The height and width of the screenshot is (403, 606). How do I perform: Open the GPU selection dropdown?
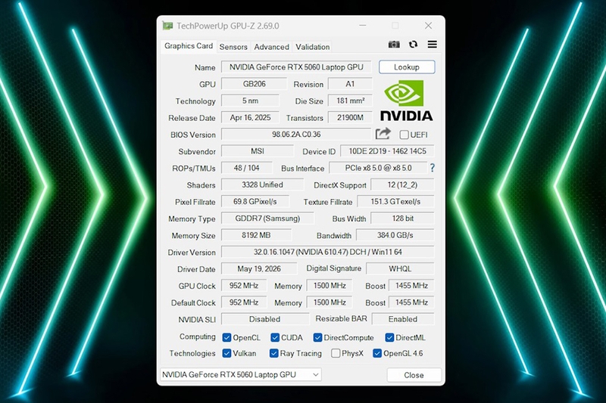(240, 374)
